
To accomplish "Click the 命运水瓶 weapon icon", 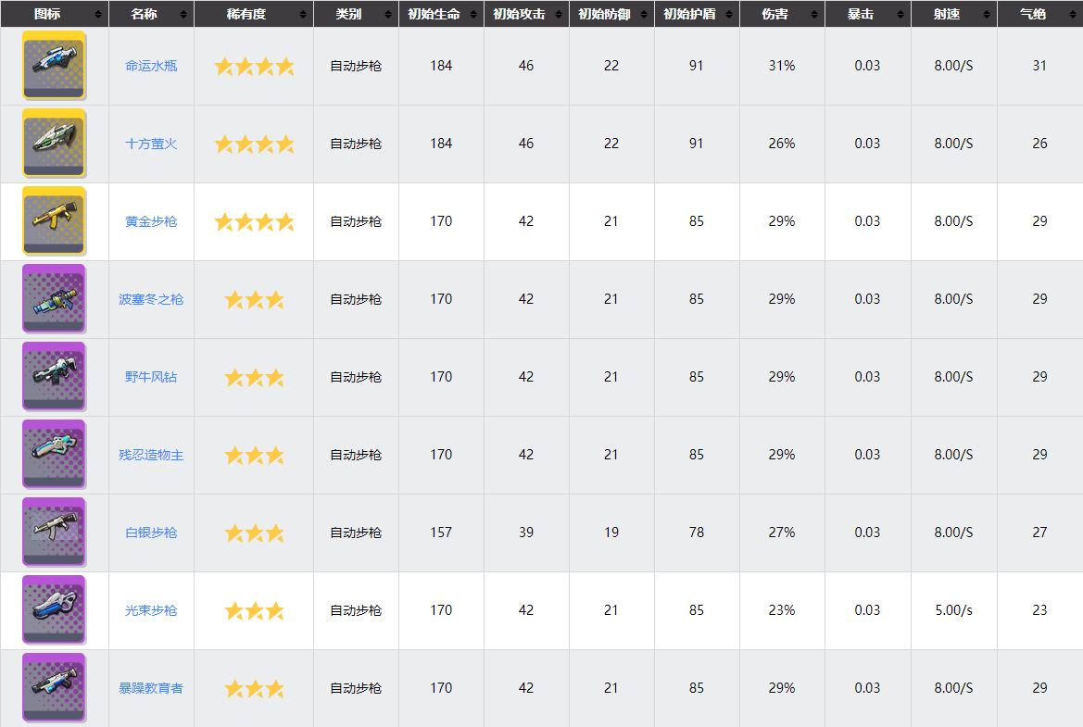I will (54, 66).
